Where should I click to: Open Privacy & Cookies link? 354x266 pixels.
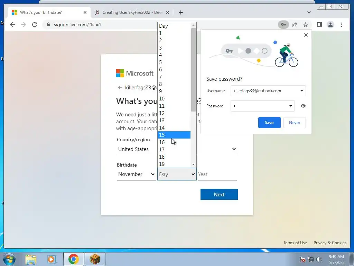(x=330, y=243)
